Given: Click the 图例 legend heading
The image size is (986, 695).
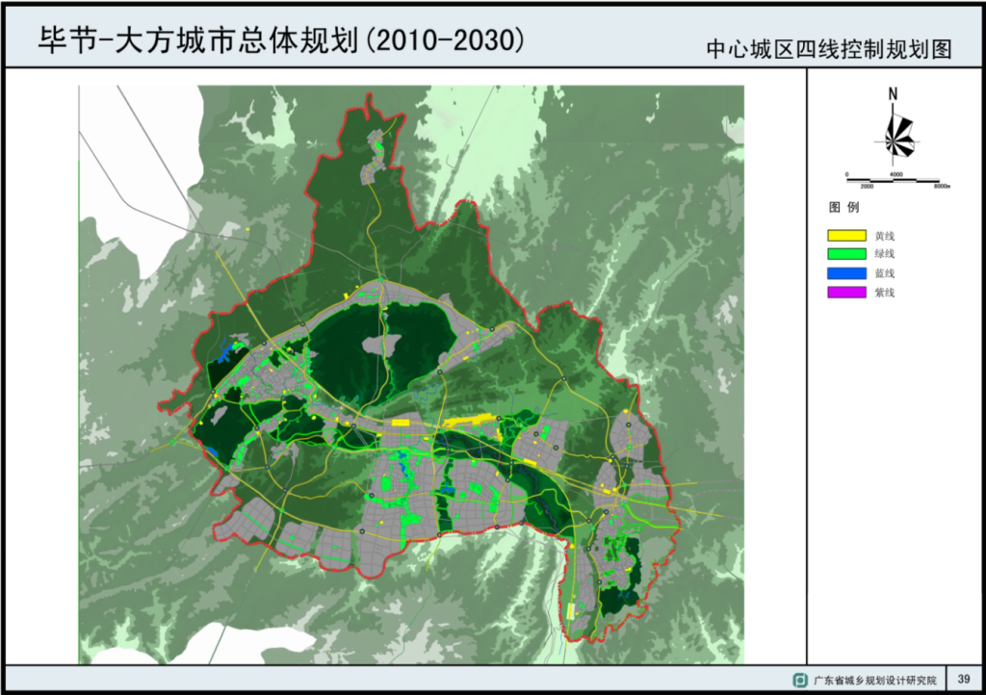Looking at the screenshot, I should click(843, 207).
